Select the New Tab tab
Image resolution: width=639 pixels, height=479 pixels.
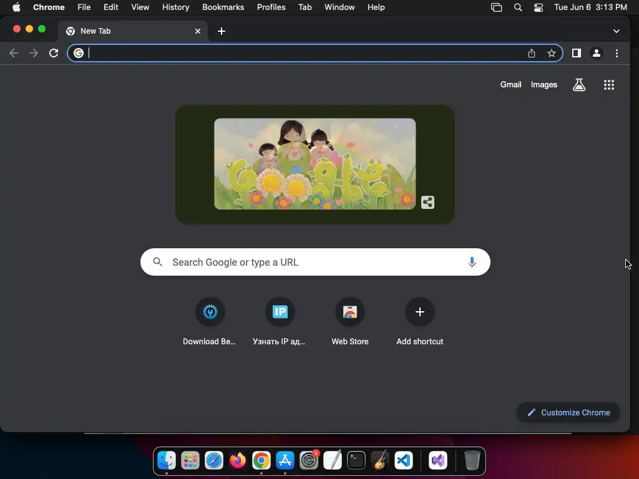pos(133,31)
